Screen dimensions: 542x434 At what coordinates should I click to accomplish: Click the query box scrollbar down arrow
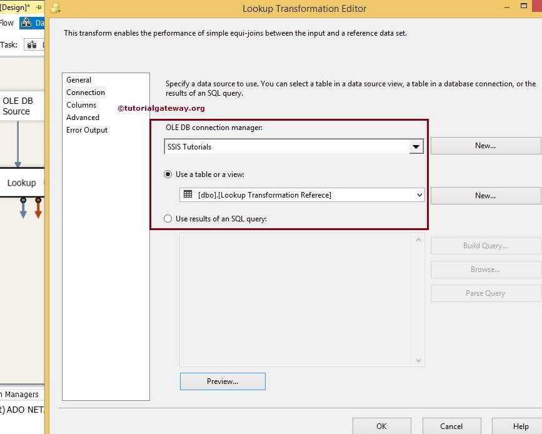(418, 360)
